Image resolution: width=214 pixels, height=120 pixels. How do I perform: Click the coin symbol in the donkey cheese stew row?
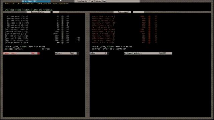(149, 21)
